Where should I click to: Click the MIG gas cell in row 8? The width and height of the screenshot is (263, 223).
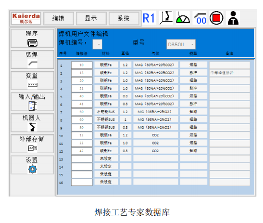click(x=155, y=119)
